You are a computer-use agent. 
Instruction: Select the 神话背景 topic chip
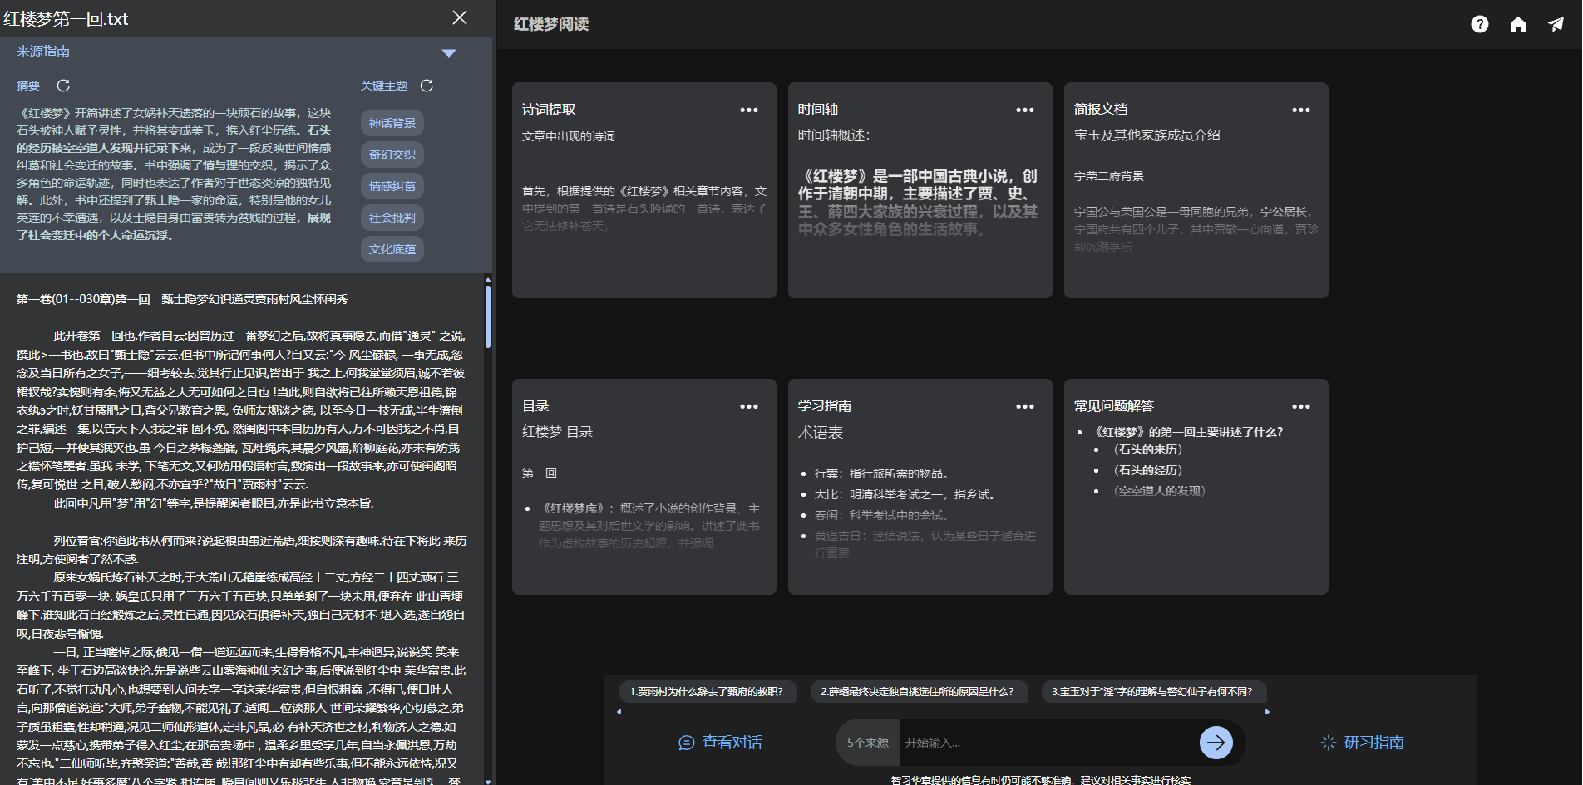tap(392, 123)
